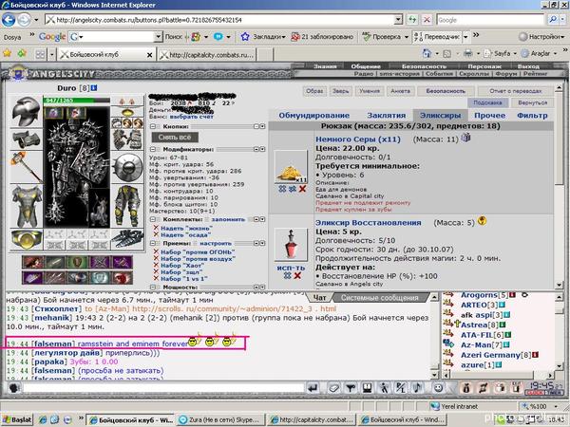Open the Персонаж top menu
The height and width of the screenshot is (427, 570).
[484, 66]
